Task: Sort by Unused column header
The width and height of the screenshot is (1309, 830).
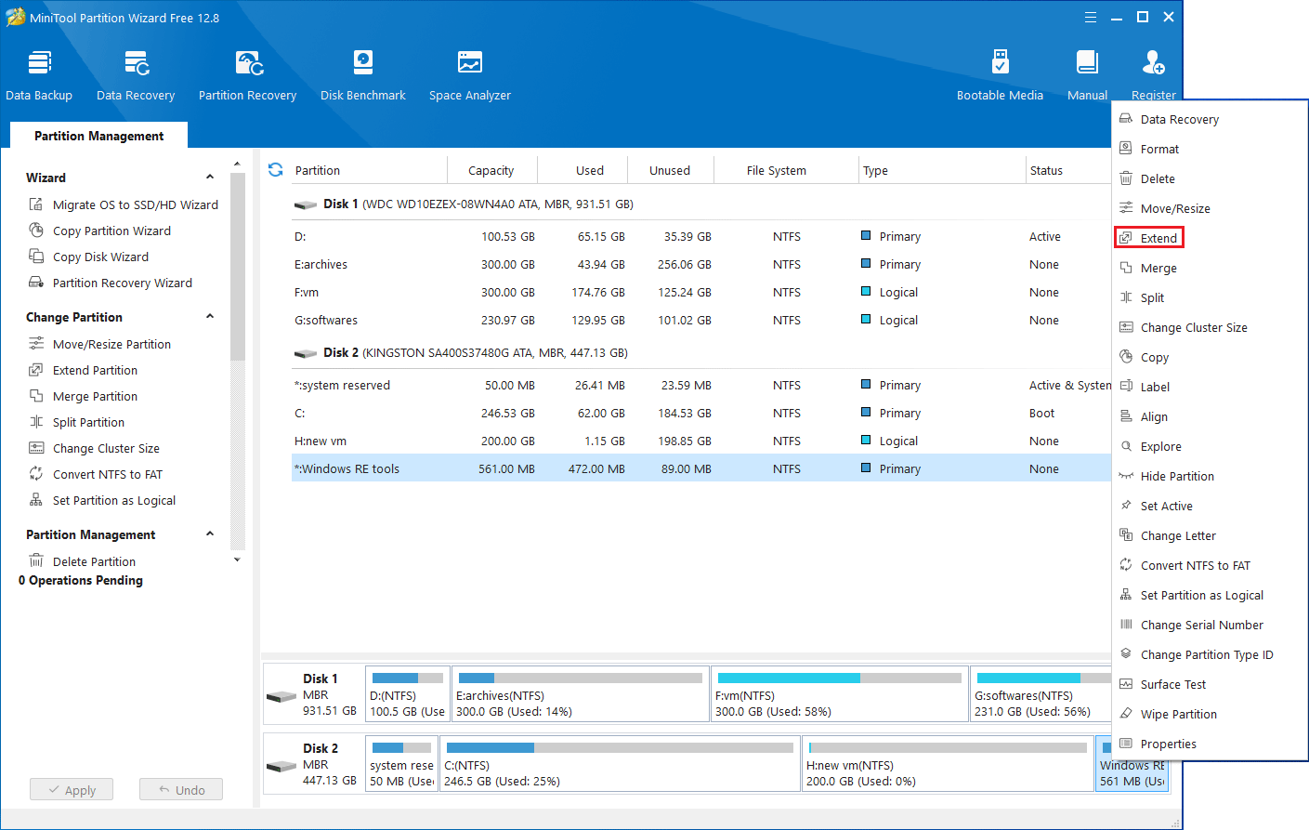Action: pyautogui.click(x=670, y=170)
